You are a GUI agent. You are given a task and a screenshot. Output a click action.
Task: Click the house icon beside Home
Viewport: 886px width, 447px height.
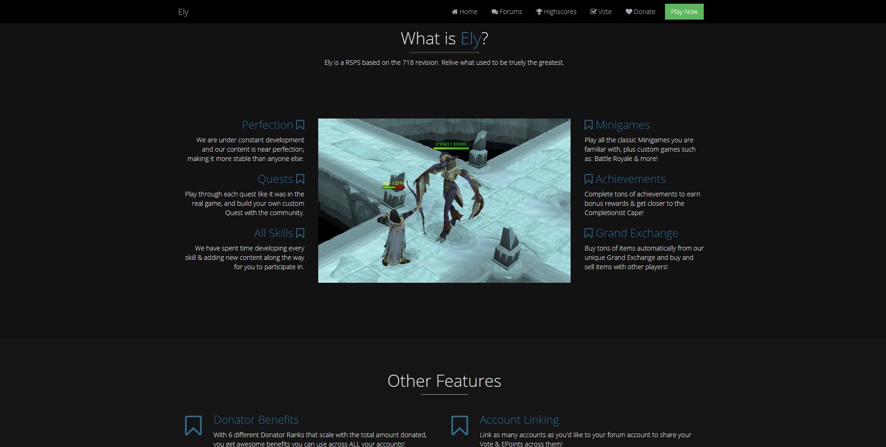pyautogui.click(x=454, y=11)
